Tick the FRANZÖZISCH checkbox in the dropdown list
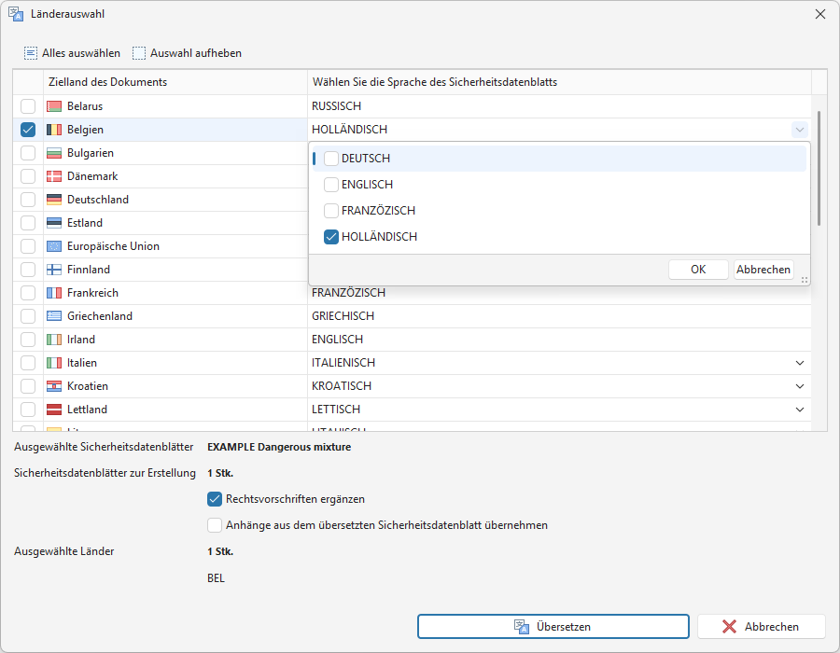The width and height of the screenshot is (840, 653). click(331, 211)
